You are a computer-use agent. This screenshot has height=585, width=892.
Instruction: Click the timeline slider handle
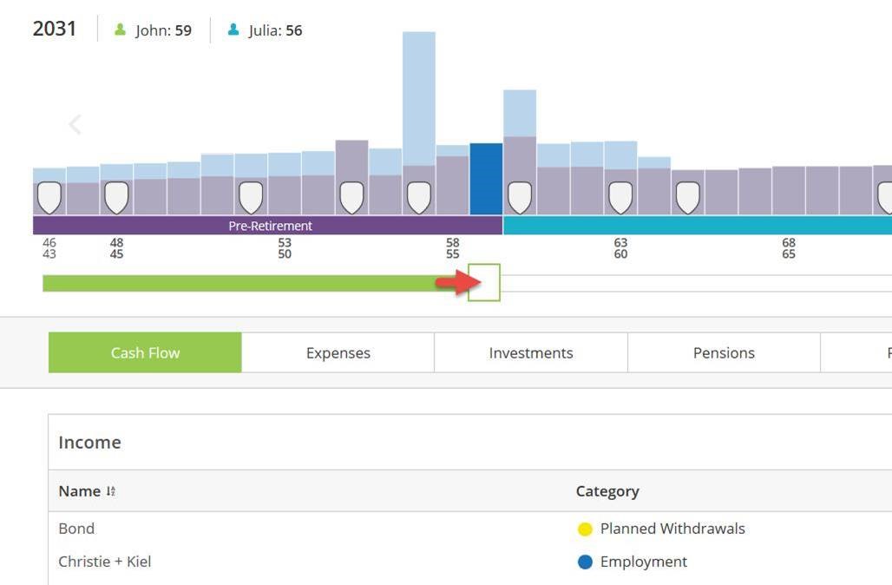point(484,283)
